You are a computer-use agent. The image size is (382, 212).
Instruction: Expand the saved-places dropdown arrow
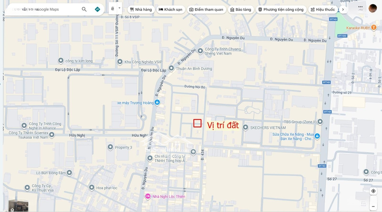point(120,8)
